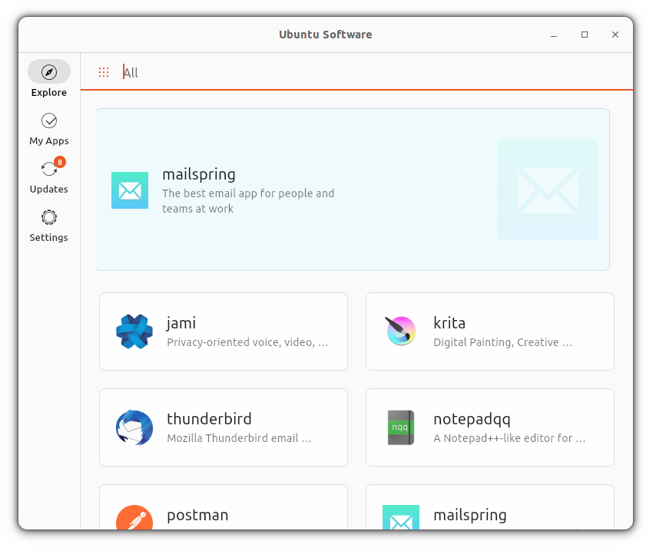The height and width of the screenshot is (551, 653).
Task: Open the category grid dots menu
Action: point(104,72)
